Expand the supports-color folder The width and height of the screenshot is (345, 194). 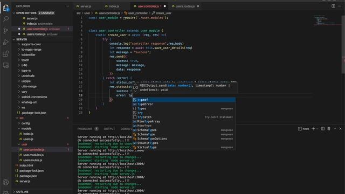coord(31,44)
